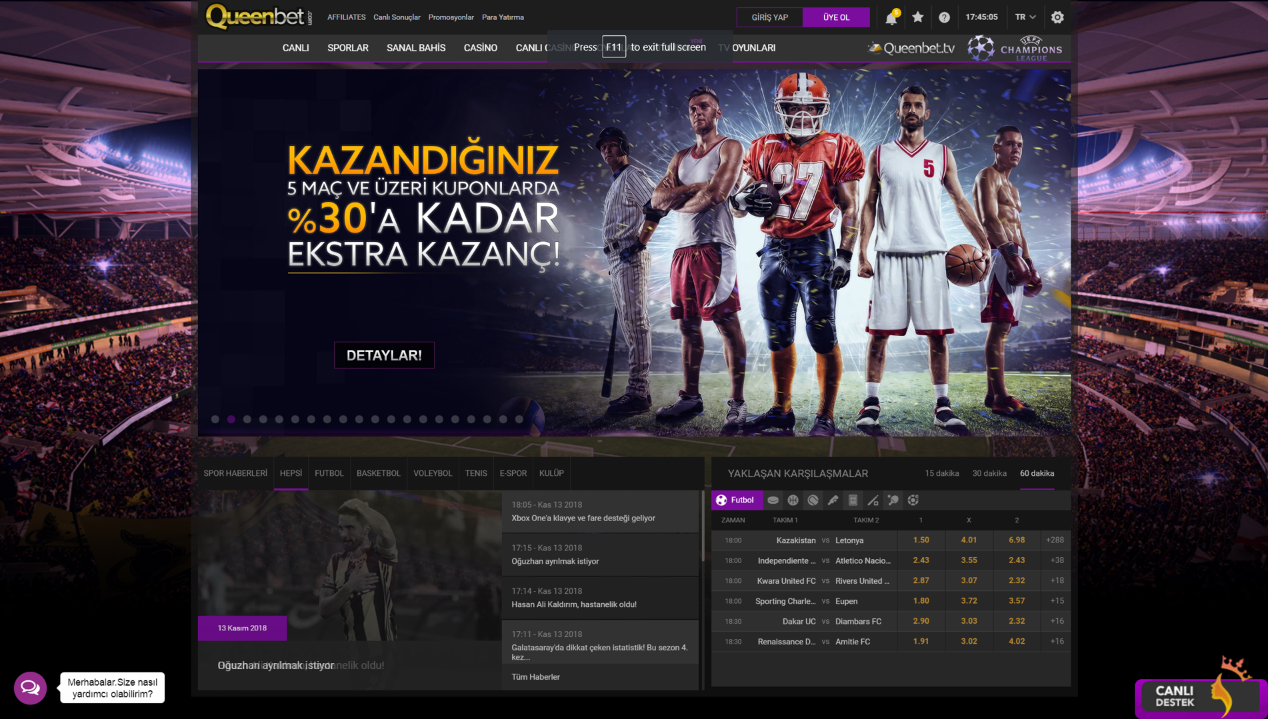Open the UEFA Champions League logo

[1015, 48]
